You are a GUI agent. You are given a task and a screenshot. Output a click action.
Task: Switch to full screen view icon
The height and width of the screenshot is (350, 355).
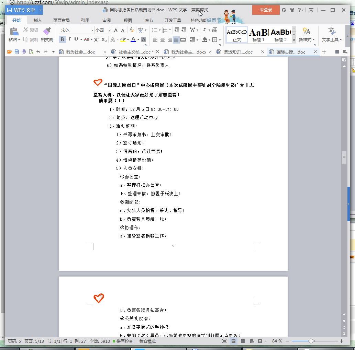[224, 341]
